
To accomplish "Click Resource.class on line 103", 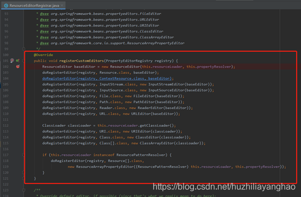I will 115,72.
